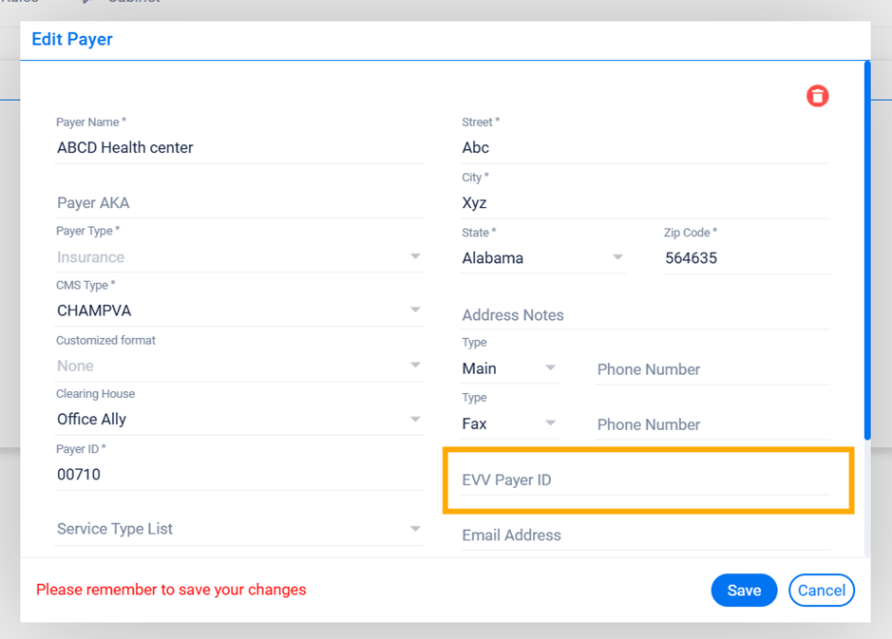Open the Payer Type dropdown arrow
Screen dimensions: 892x639
click(415, 256)
